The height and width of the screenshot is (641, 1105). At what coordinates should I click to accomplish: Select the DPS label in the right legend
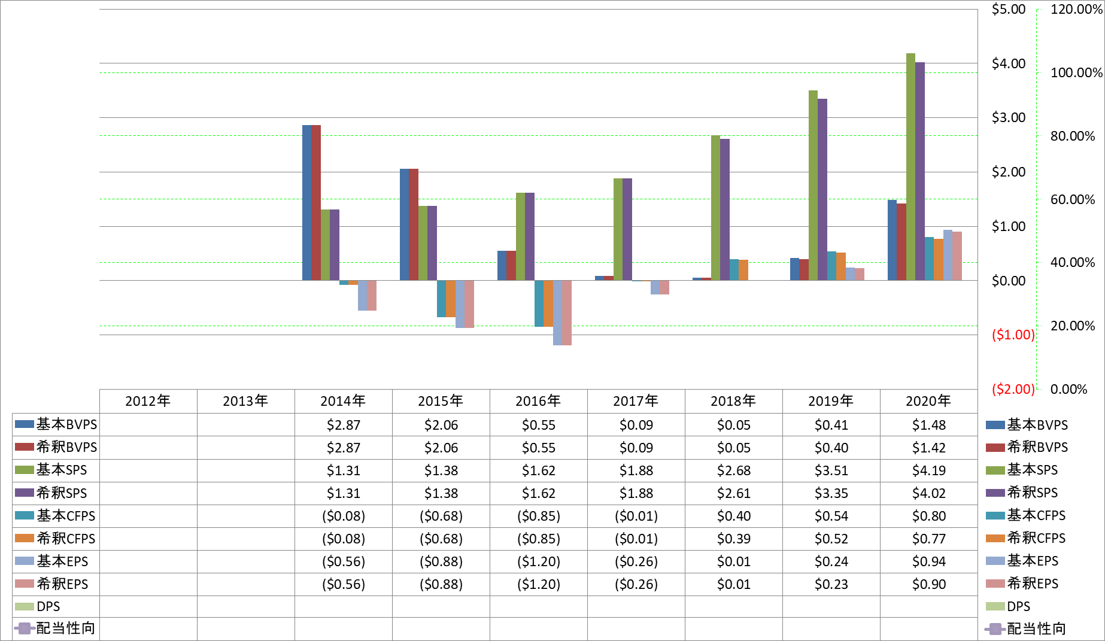pos(1019,606)
